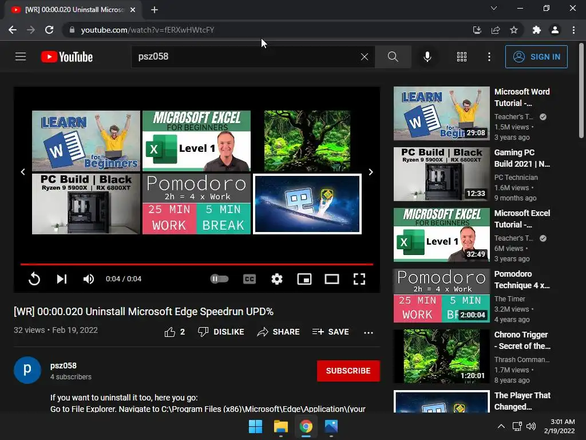Enter full screen mode
This screenshot has width=586, height=440.
pos(359,279)
